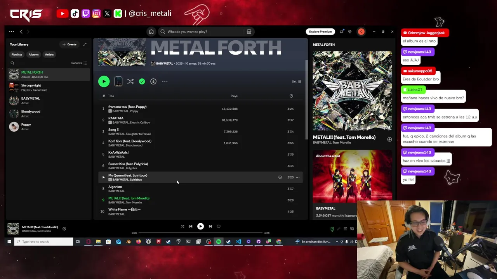Expand Your Library to full view
Screen dimensions: 497x279
point(85,44)
